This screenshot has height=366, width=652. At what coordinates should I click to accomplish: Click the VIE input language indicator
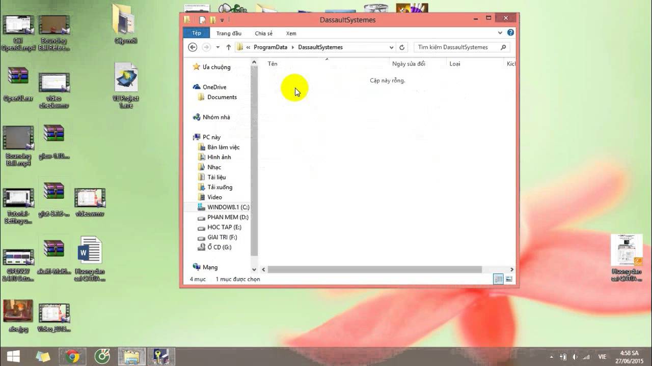coord(603,357)
